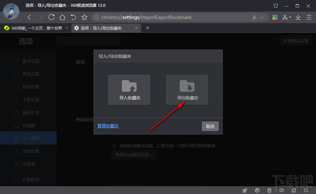
Task: Open a new tab with plus button
Action: point(148,28)
